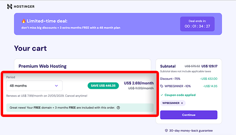The width and height of the screenshot is (236, 135).
Task: Click the checkmark icon beside 'Coupon code applied'
Action: (x=162, y=95)
